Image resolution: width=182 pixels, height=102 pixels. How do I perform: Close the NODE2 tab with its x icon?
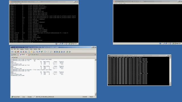(x=26, y=55)
